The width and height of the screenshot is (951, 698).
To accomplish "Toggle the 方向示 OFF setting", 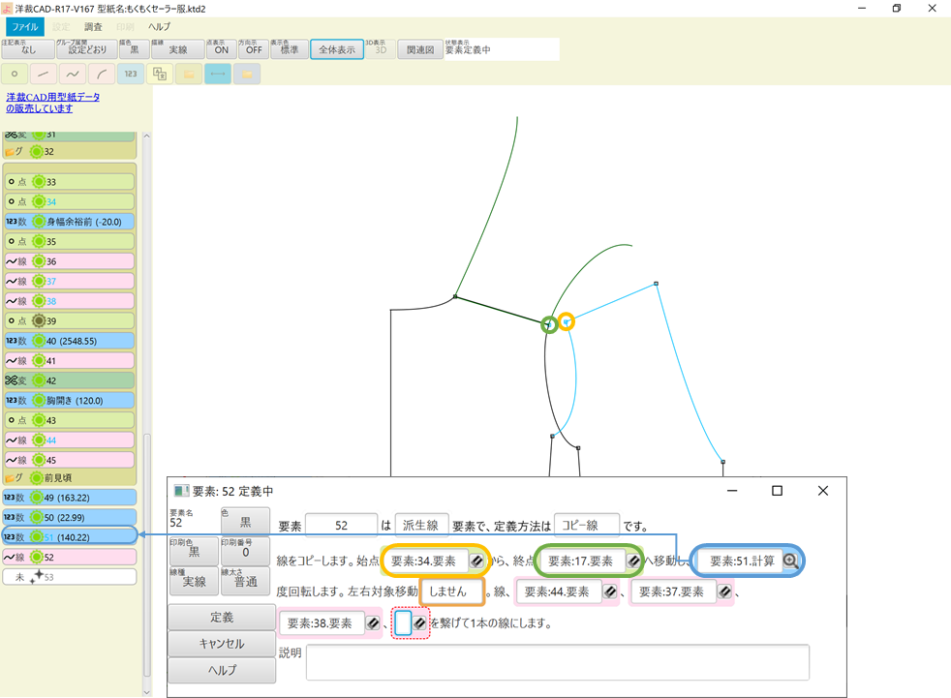I will (x=254, y=48).
